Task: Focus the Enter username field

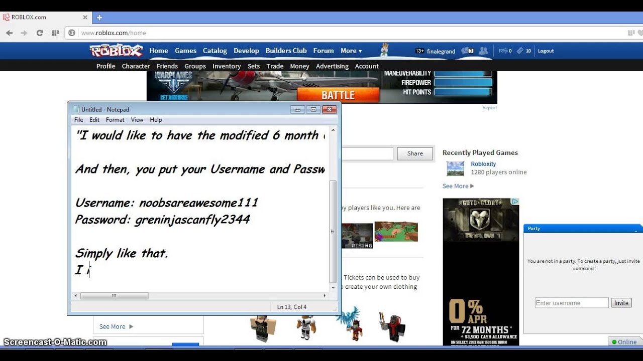Action: tap(572, 303)
